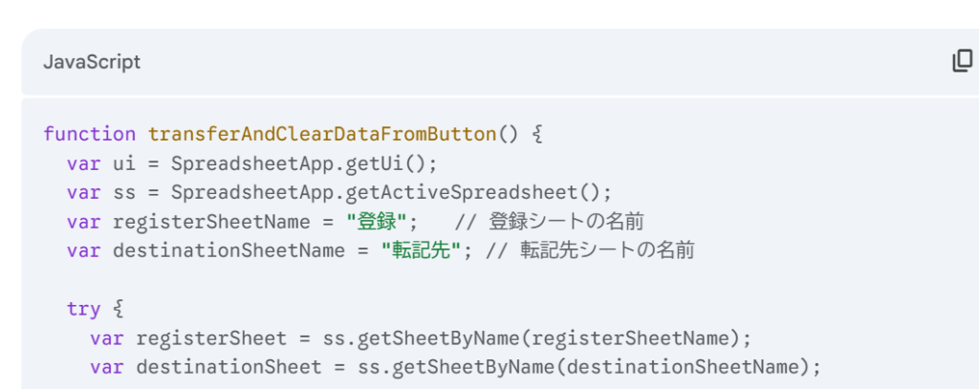Click getSheetByName(destinationSheetName) call
979x389 pixels.
[x=600, y=367]
